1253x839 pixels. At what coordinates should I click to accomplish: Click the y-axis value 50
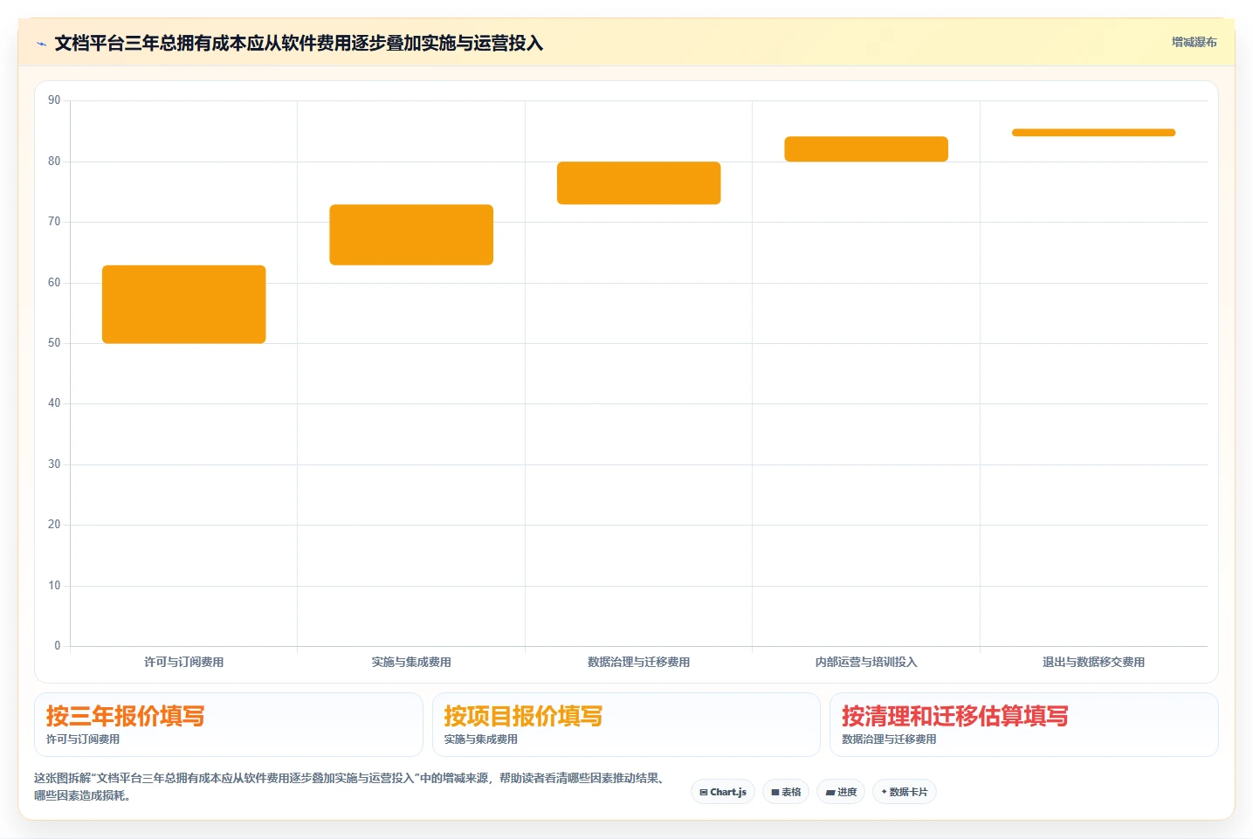54,343
